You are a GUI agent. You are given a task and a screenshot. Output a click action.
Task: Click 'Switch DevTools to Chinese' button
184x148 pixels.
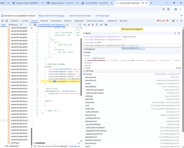point(80,16)
